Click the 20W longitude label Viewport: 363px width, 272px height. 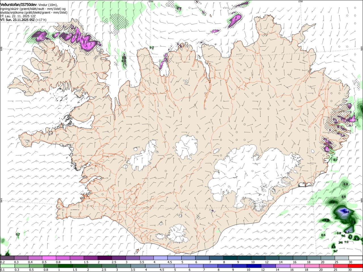151,1
